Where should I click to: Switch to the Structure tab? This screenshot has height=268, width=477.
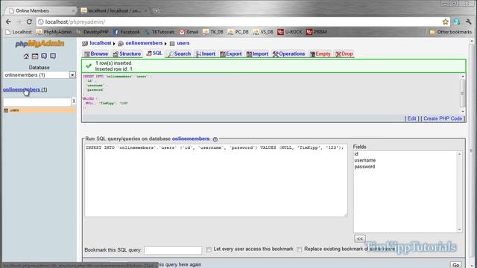coord(127,54)
